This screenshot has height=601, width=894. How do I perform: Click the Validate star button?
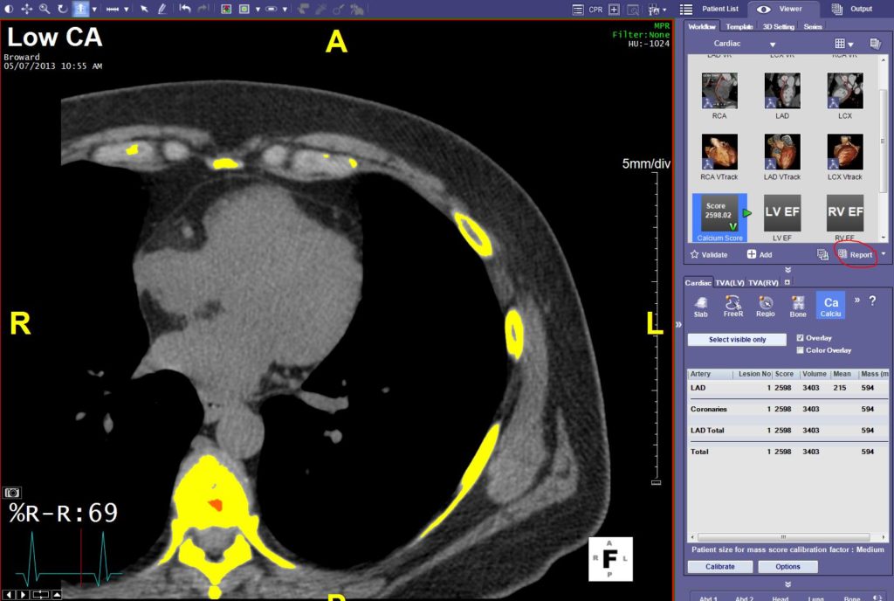tap(709, 255)
